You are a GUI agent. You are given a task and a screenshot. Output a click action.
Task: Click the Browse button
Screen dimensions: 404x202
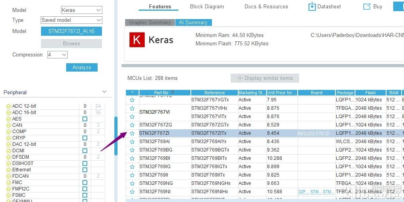pos(71,43)
